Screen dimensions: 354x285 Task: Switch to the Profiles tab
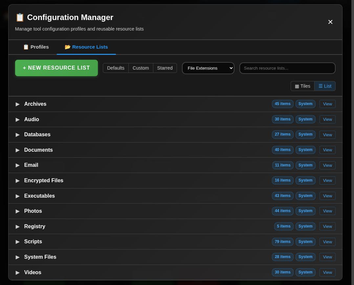tap(36, 47)
